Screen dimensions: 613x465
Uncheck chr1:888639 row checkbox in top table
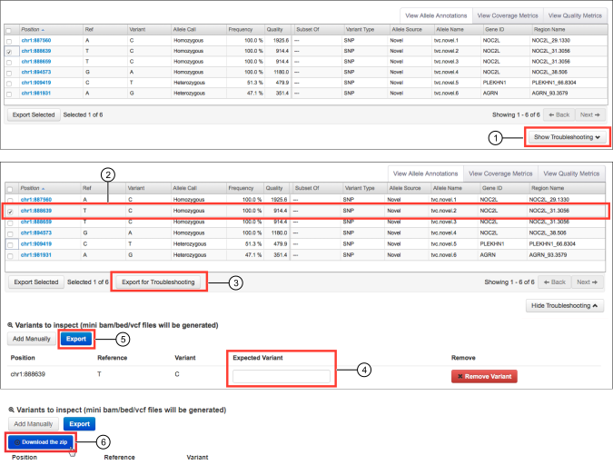(x=10, y=53)
